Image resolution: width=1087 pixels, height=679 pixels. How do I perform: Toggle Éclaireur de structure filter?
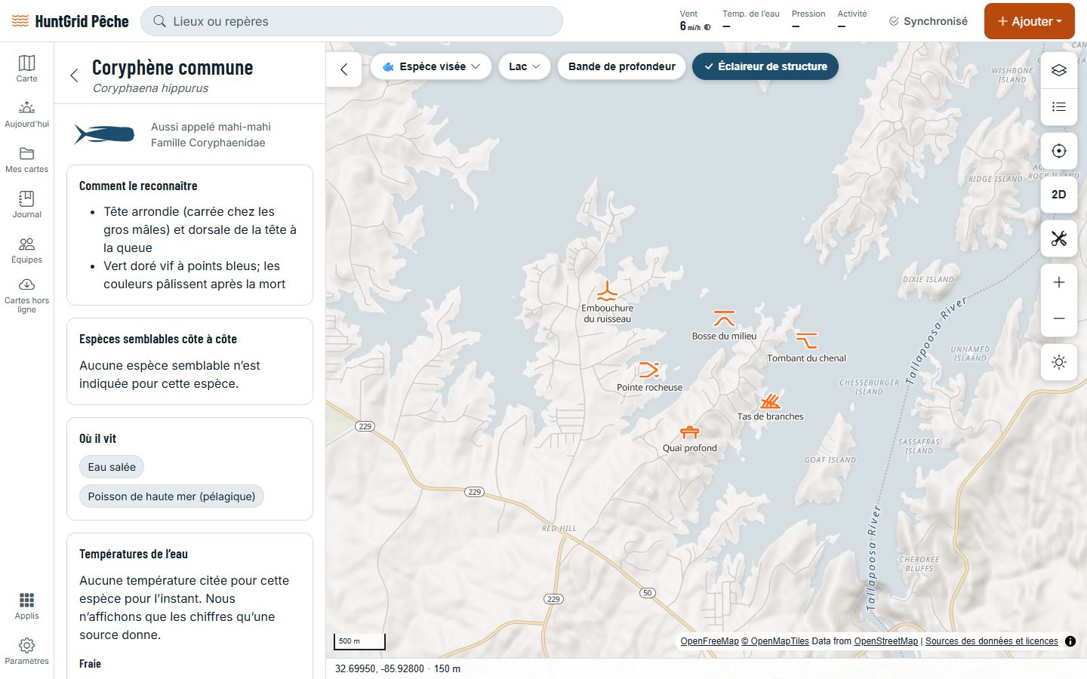tap(765, 66)
